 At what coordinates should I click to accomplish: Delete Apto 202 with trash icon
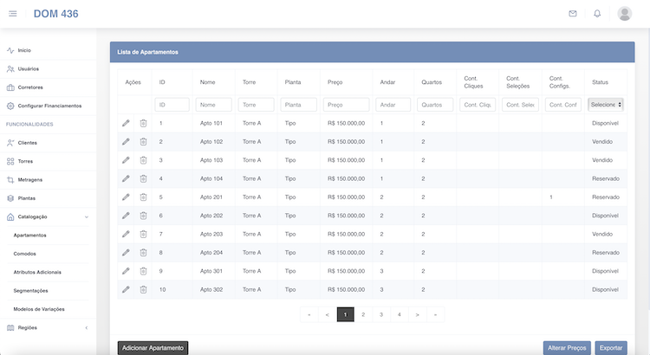143,216
